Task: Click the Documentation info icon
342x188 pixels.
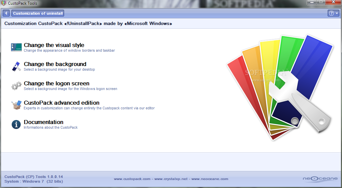Action: point(16,124)
